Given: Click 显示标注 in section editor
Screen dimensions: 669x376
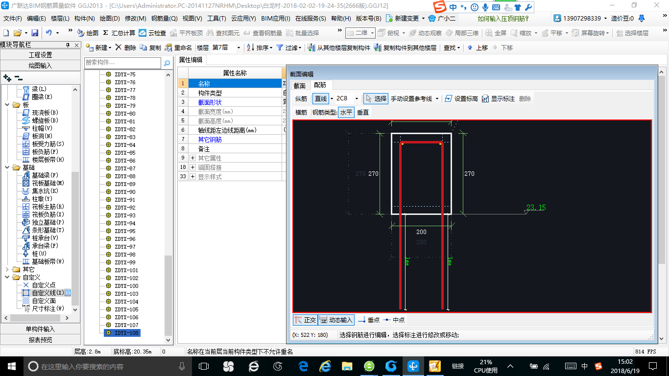Looking at the screenshot, I should pyautogui.click(x=498, y=98).
